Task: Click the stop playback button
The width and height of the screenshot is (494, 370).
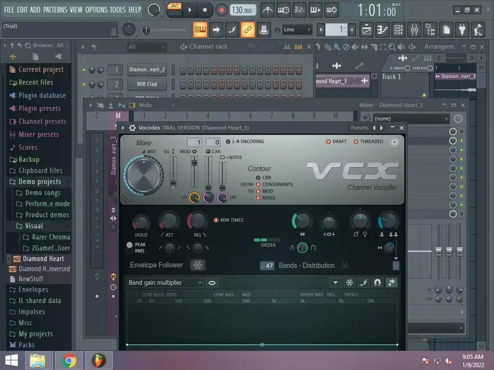Action: [x=205, y=10]
